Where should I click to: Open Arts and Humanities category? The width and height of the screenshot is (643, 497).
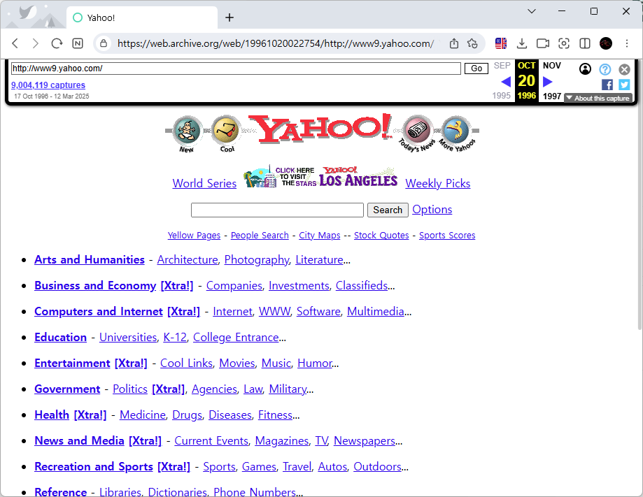pos(90,260)
